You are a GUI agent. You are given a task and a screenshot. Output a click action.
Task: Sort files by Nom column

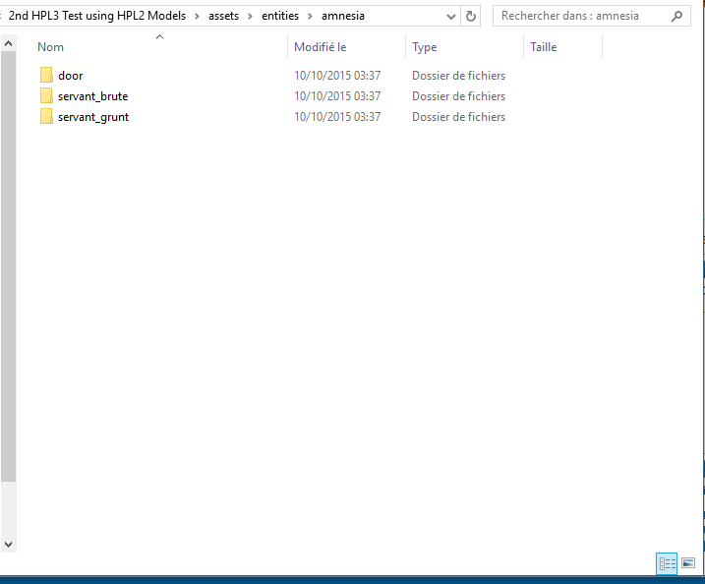(x=51, y=47)
